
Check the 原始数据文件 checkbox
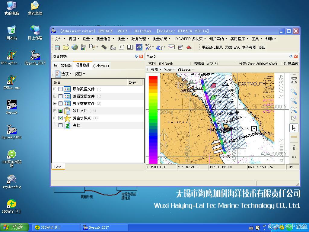click(60, 89)
